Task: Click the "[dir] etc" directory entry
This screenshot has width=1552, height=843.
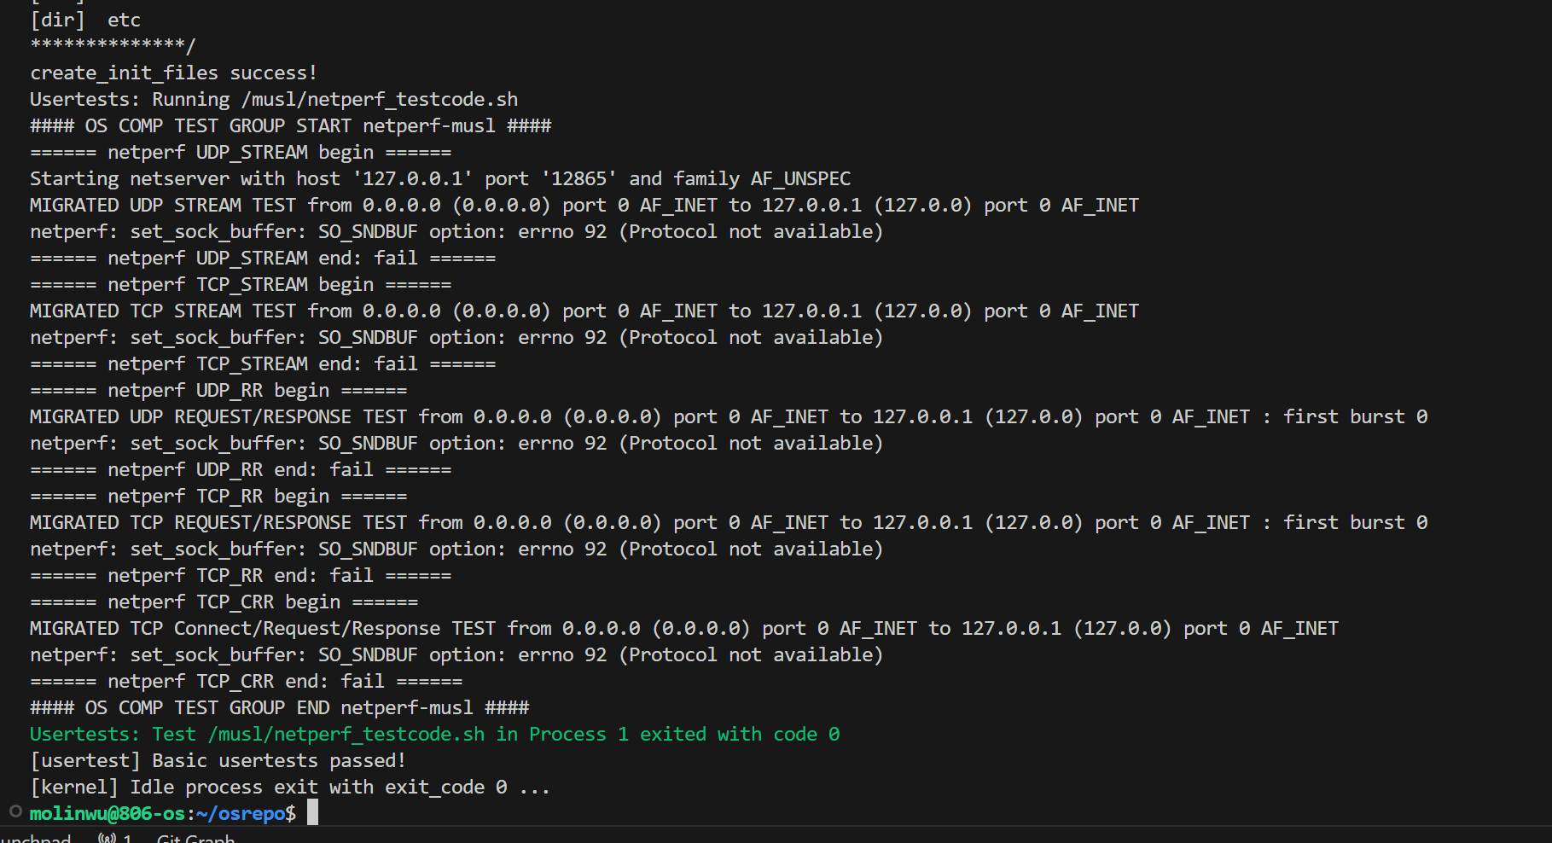Action: click(x=85, y=20)
